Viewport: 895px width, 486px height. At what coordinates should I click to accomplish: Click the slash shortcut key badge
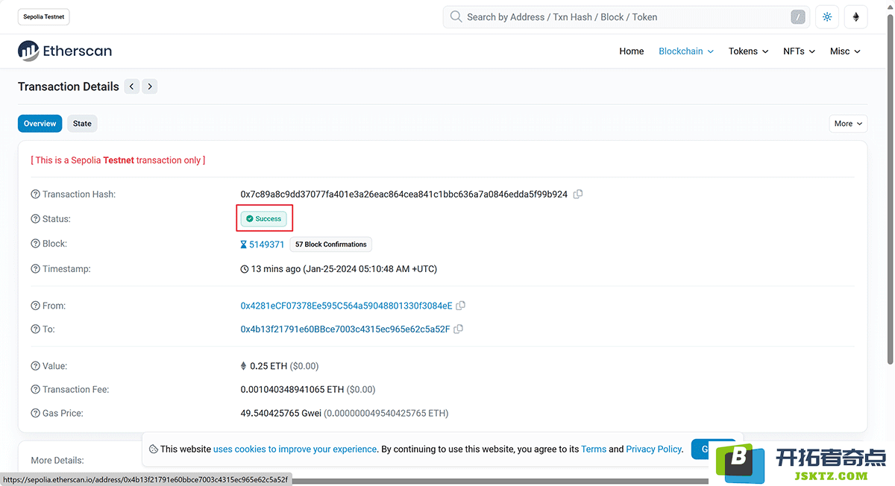tap(798, 17)
